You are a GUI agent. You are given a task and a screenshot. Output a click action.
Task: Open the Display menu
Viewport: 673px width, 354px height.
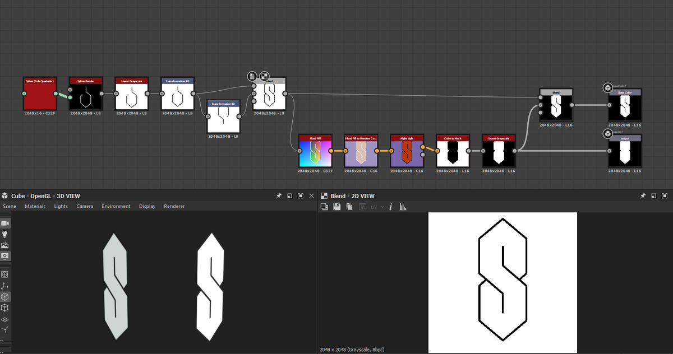pos(147,207)
